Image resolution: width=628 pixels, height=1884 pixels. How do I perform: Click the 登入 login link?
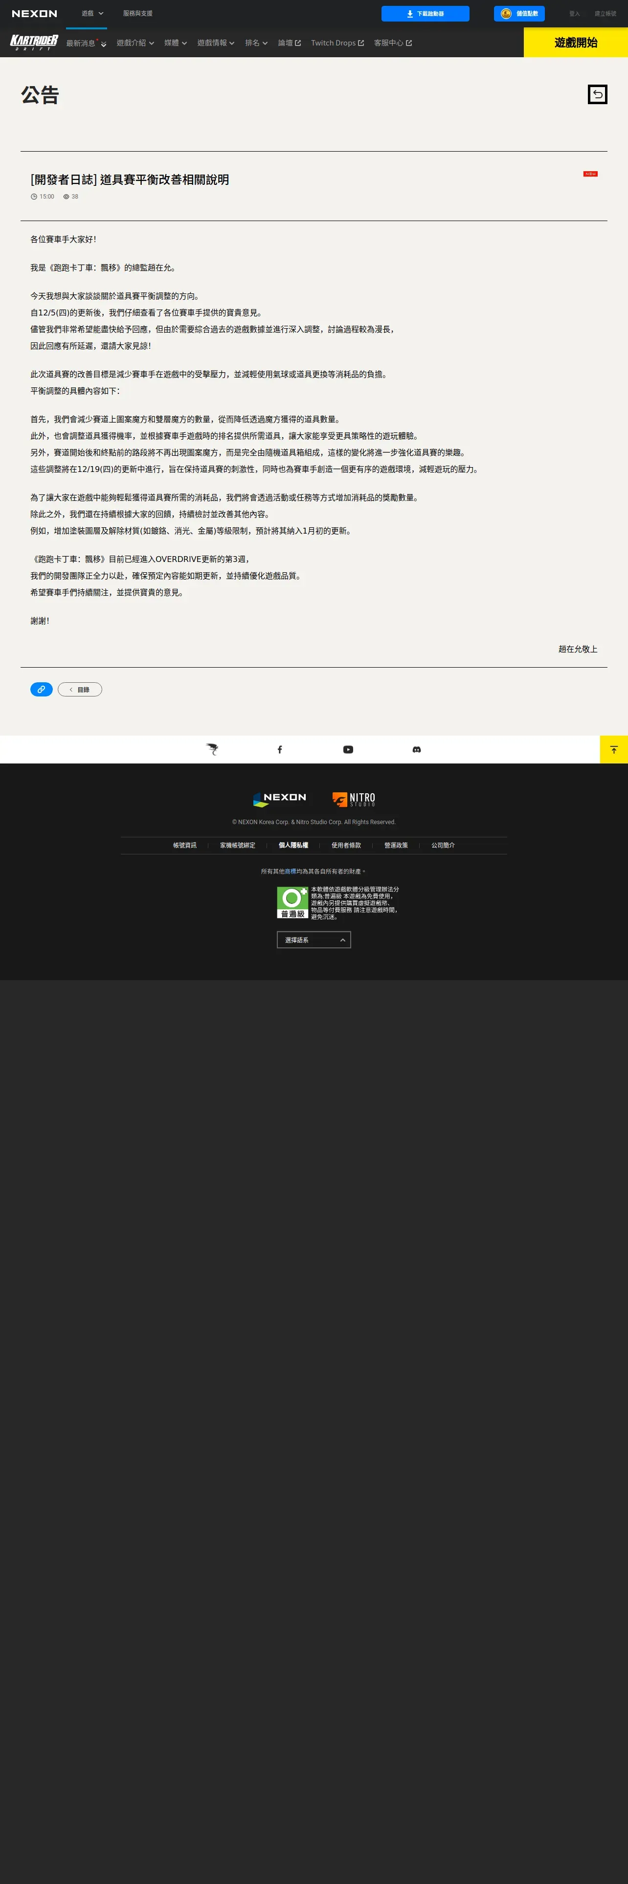[574, 14]
